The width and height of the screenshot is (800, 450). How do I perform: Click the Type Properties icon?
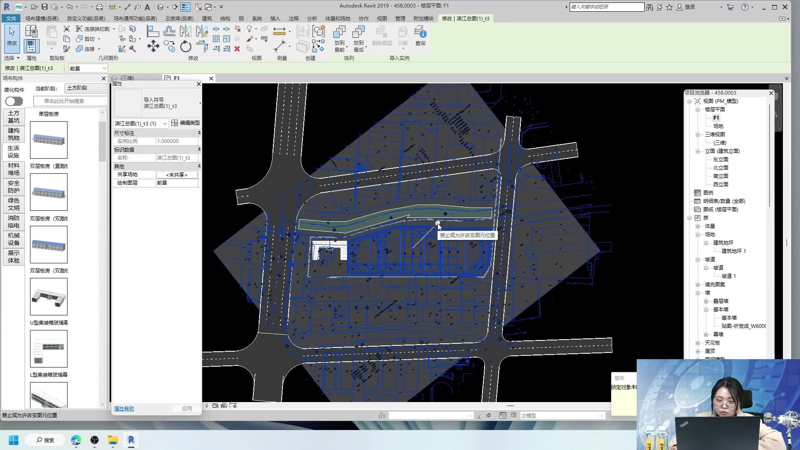[31, 31]
